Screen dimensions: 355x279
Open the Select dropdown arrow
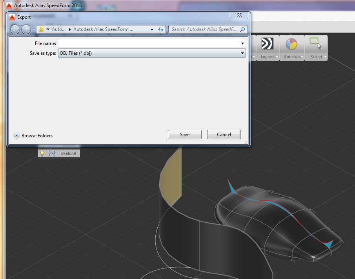(325, 57)
